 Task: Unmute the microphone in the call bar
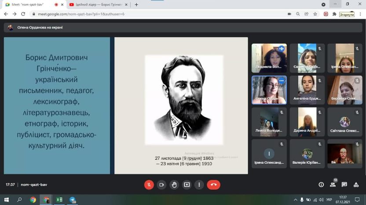click(x=149, y=185)
